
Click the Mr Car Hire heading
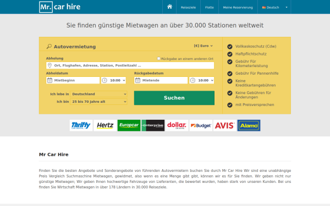point(54,154)
